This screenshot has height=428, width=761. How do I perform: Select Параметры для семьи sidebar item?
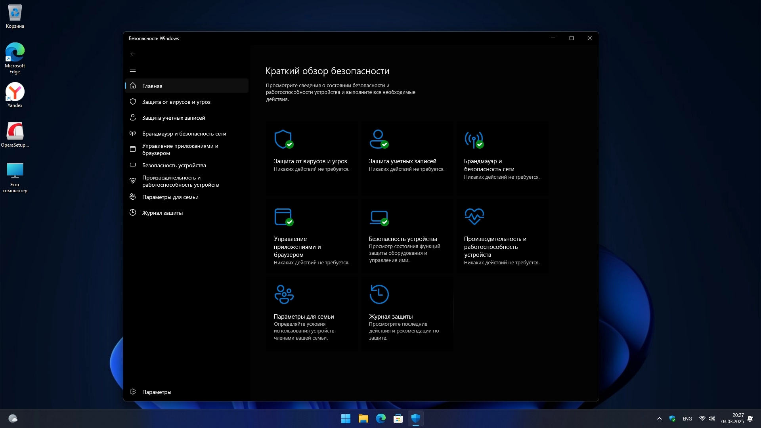(170, 197)
